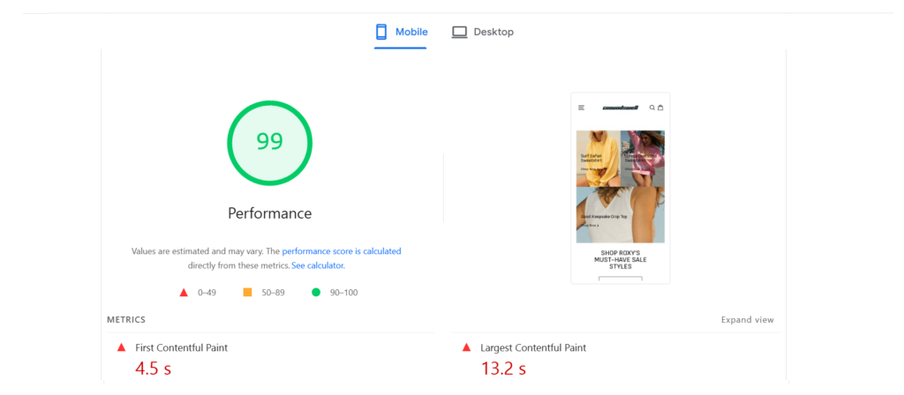The height and width of the screenshot is (395, 904).
Task: Click shopping bag icon in preview
Action: click(x=659, y=108)
